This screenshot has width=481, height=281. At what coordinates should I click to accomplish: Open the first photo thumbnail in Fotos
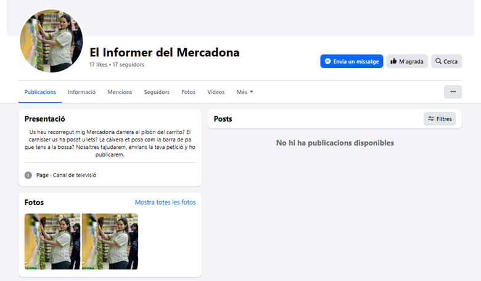(52, 241)
